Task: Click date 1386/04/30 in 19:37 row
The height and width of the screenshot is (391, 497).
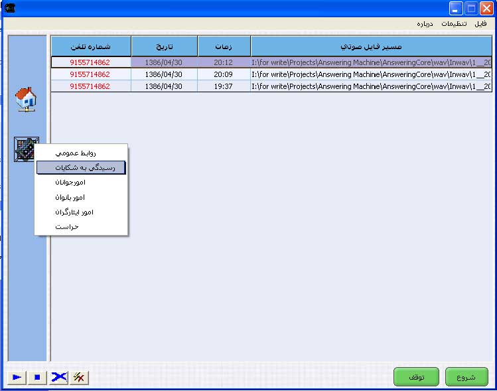Action: click(164, 86)
